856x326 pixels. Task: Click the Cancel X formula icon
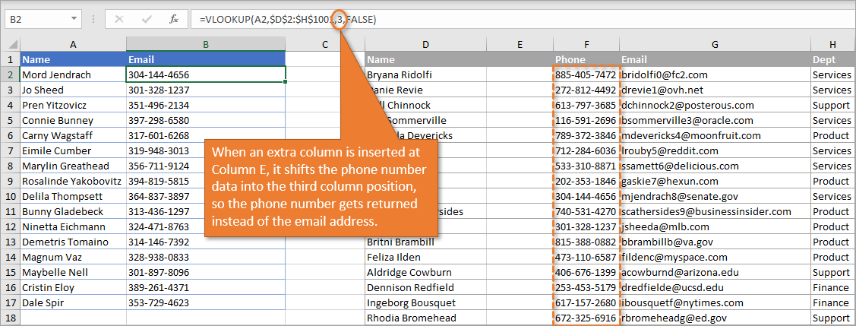pos(119,19)
